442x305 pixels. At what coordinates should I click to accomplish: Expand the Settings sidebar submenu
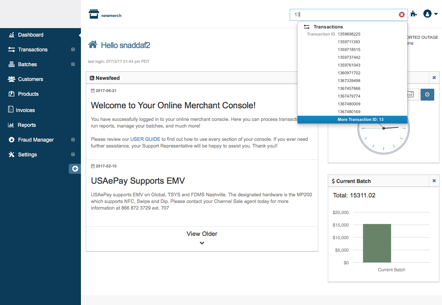(x=73, y=155)
